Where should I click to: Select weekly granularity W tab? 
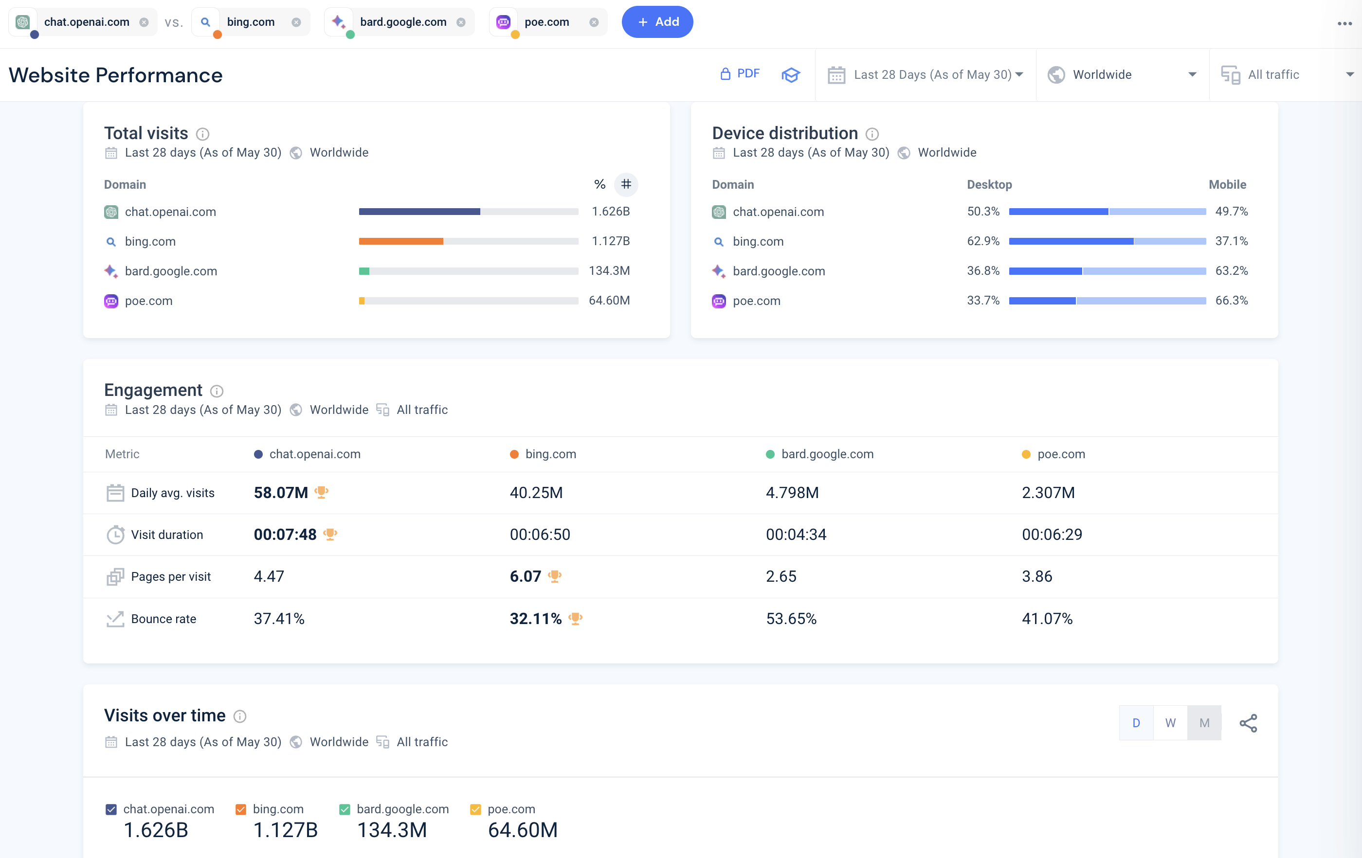(x=1170, y=722)
